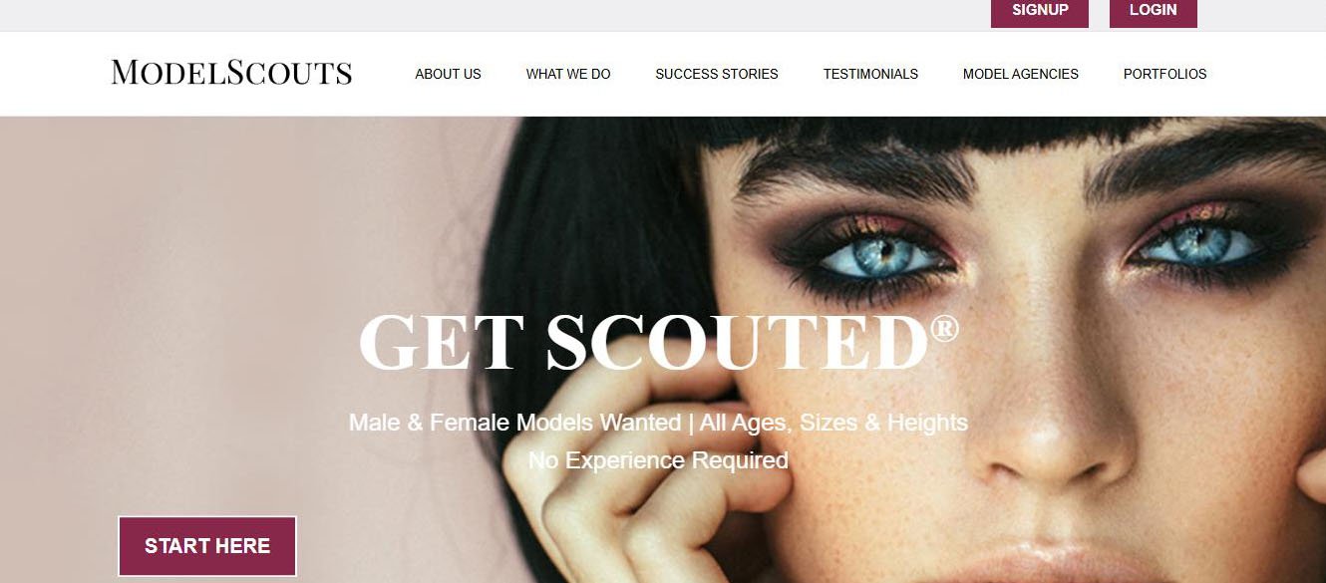Click the GET SCOUTED headline
1326x583 pixels.
(x=643, y=343)
